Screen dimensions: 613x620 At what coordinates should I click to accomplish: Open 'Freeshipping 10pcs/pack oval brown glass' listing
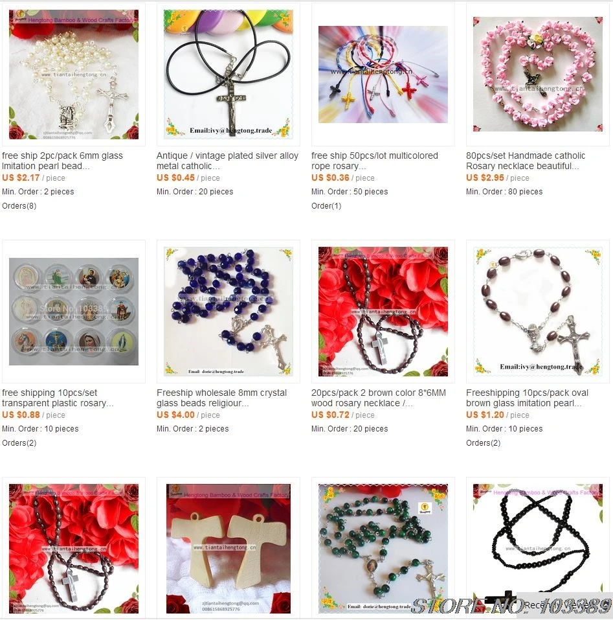point(528,398)
